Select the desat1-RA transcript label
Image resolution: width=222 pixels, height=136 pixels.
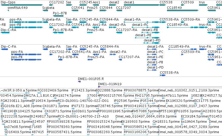click(x=132, y=20)
